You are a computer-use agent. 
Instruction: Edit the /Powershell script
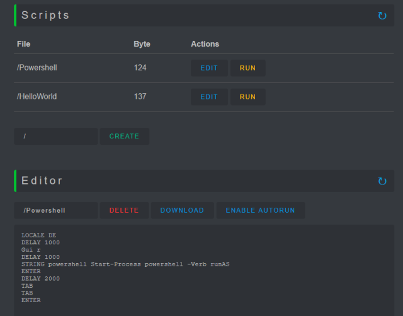pyautogui.click(x=209, y=68)
